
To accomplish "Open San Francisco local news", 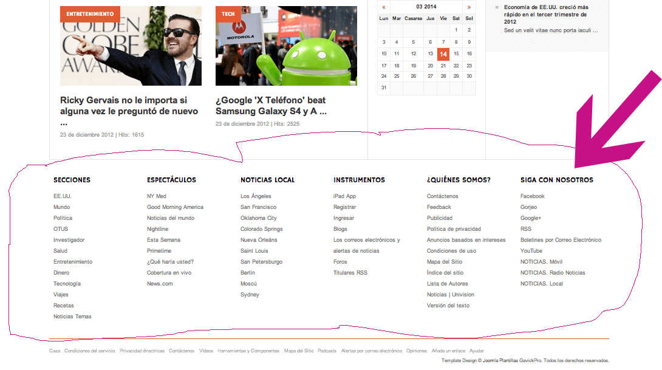I will 258,207.
